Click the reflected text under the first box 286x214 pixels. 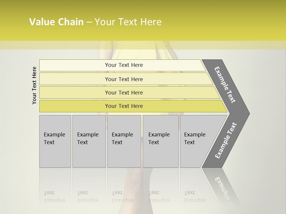click(x=54, y=196)
